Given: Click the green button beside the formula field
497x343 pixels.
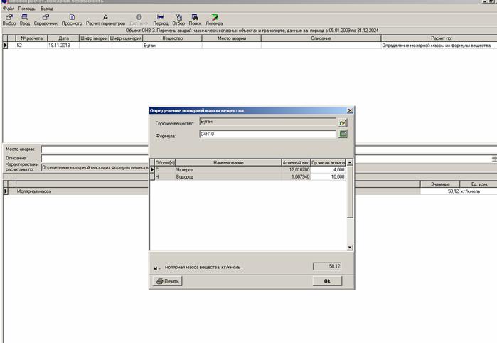Looking at the screenshot, I should coord(343,134).
